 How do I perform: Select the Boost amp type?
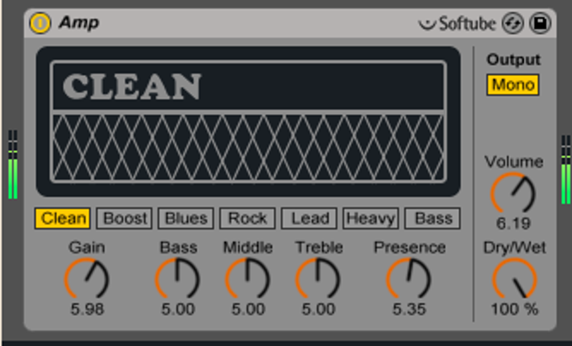pyautogui.click(x=124, y=219)
